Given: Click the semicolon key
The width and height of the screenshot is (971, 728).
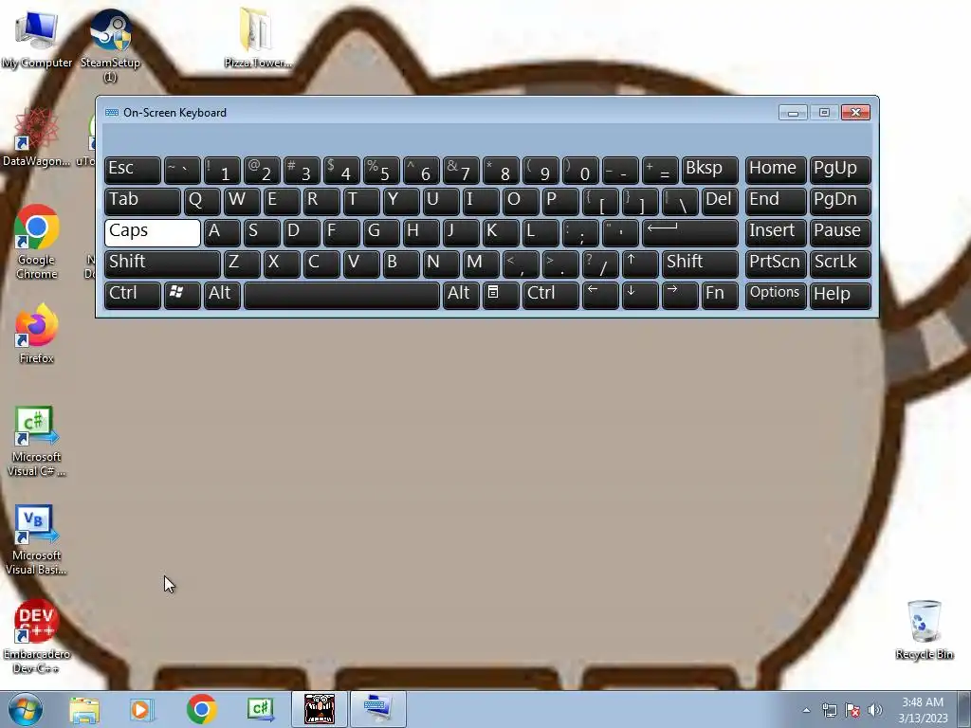Looking at the screenshot, I should (x=580, y=233).
